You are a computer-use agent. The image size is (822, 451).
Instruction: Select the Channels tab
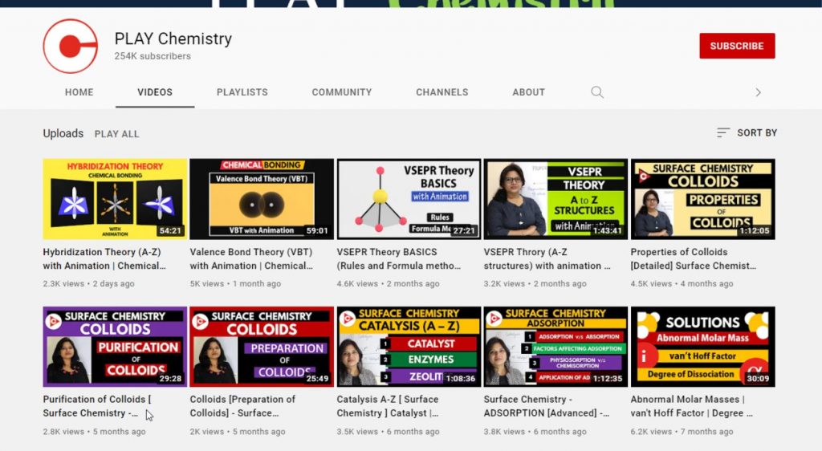[442, 92]
